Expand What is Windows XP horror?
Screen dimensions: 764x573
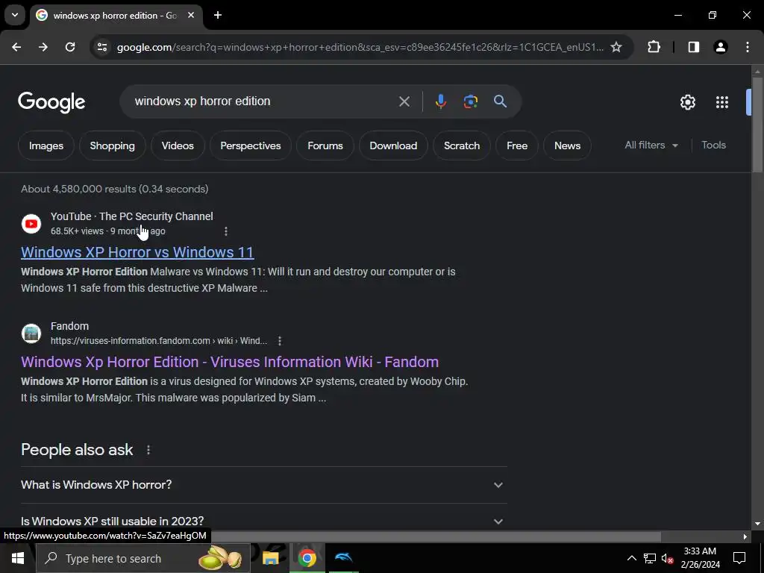[x=263, y=485]
